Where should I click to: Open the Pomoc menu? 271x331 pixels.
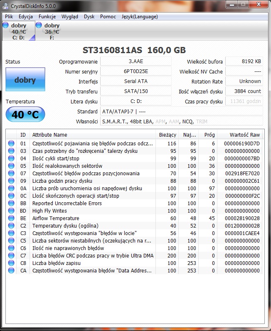(x=108, y=17)
